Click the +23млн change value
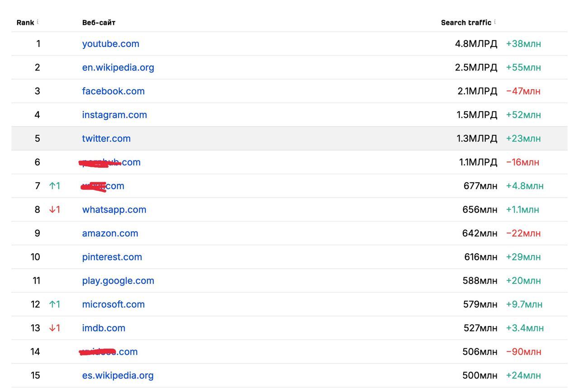 tap(523, 138)
